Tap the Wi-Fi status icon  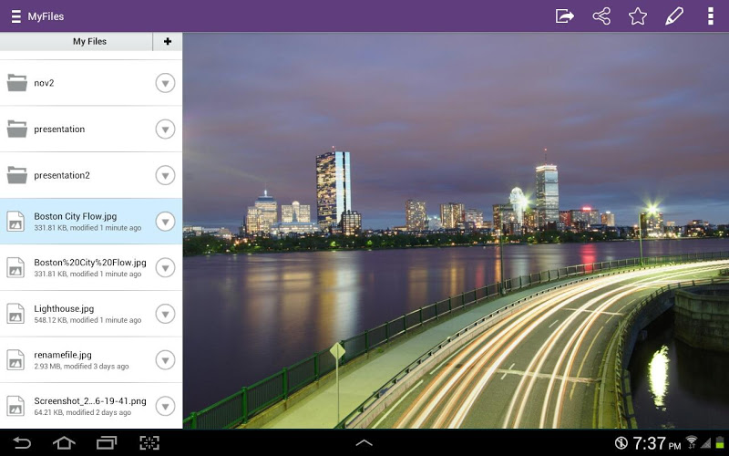(692, 442)
